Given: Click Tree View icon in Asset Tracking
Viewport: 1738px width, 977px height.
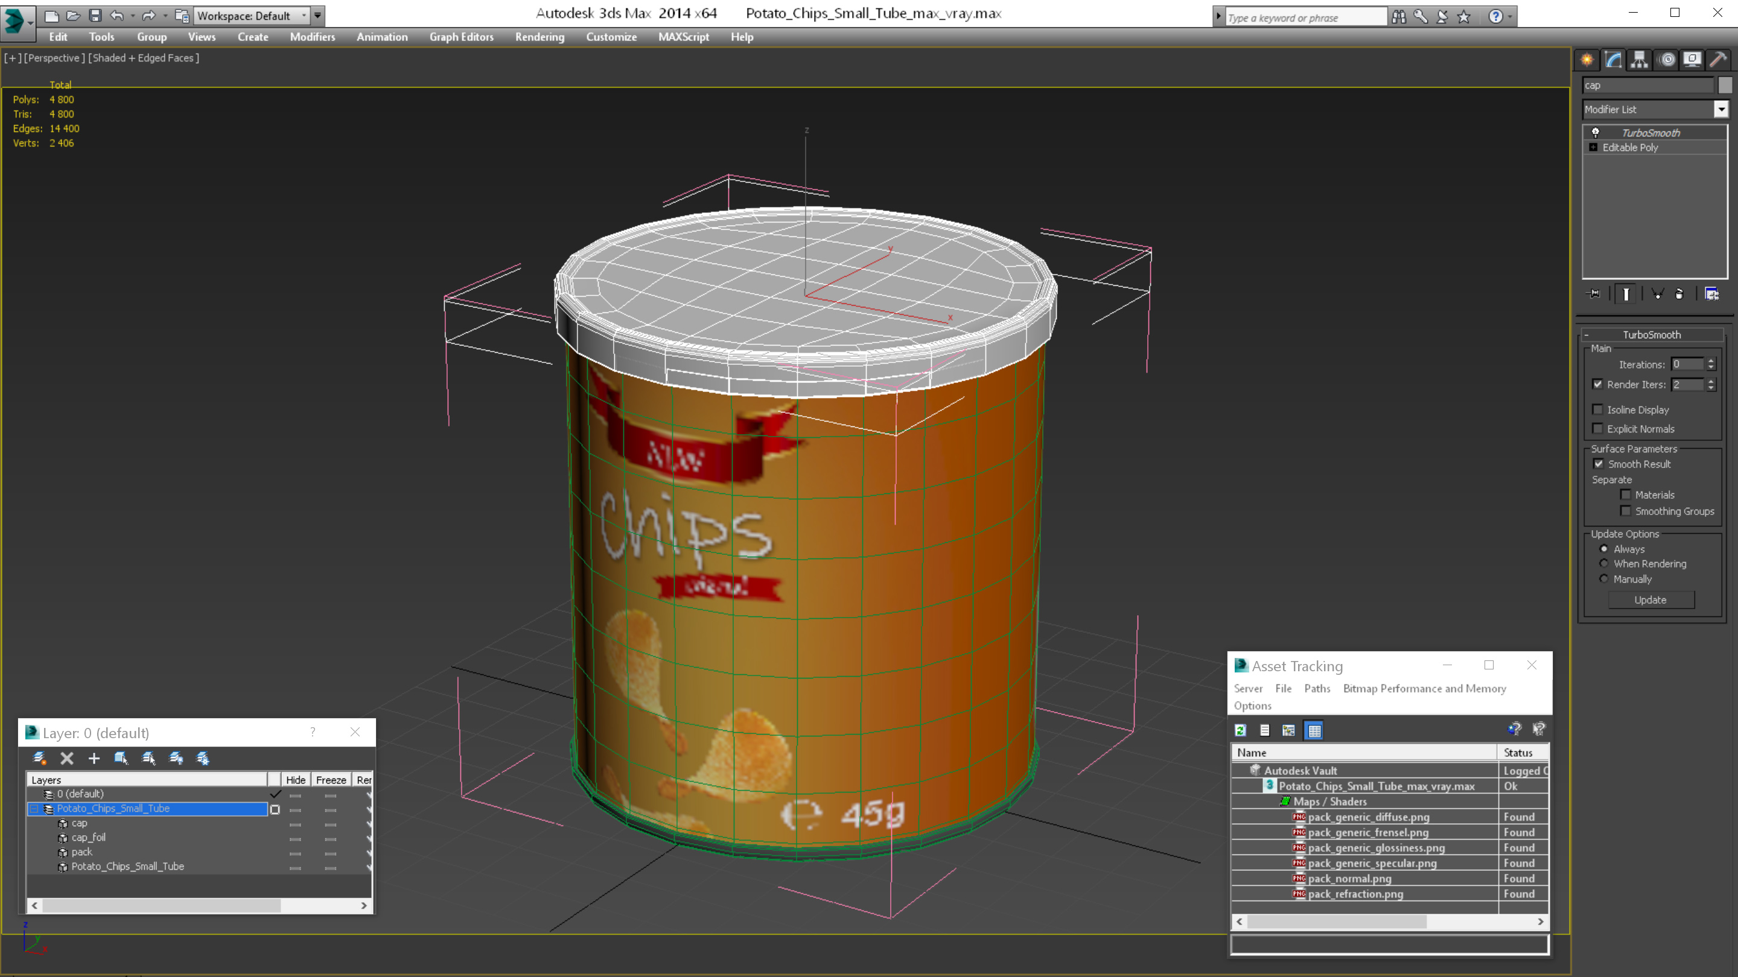Looking at the screenshot, I should pos(1288,730).
